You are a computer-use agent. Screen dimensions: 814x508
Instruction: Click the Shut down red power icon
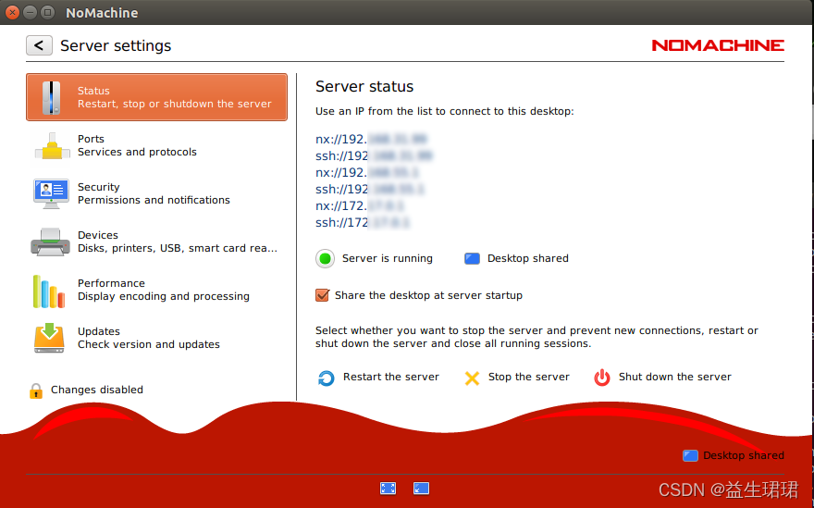click(x=602, y=378)
